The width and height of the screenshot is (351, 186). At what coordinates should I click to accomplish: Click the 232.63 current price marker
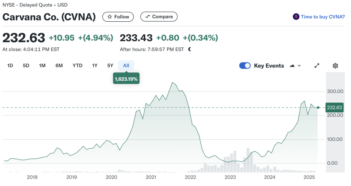[334, 108]
